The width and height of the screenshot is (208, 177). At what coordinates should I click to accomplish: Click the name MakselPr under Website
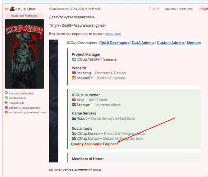click(85, 78)
